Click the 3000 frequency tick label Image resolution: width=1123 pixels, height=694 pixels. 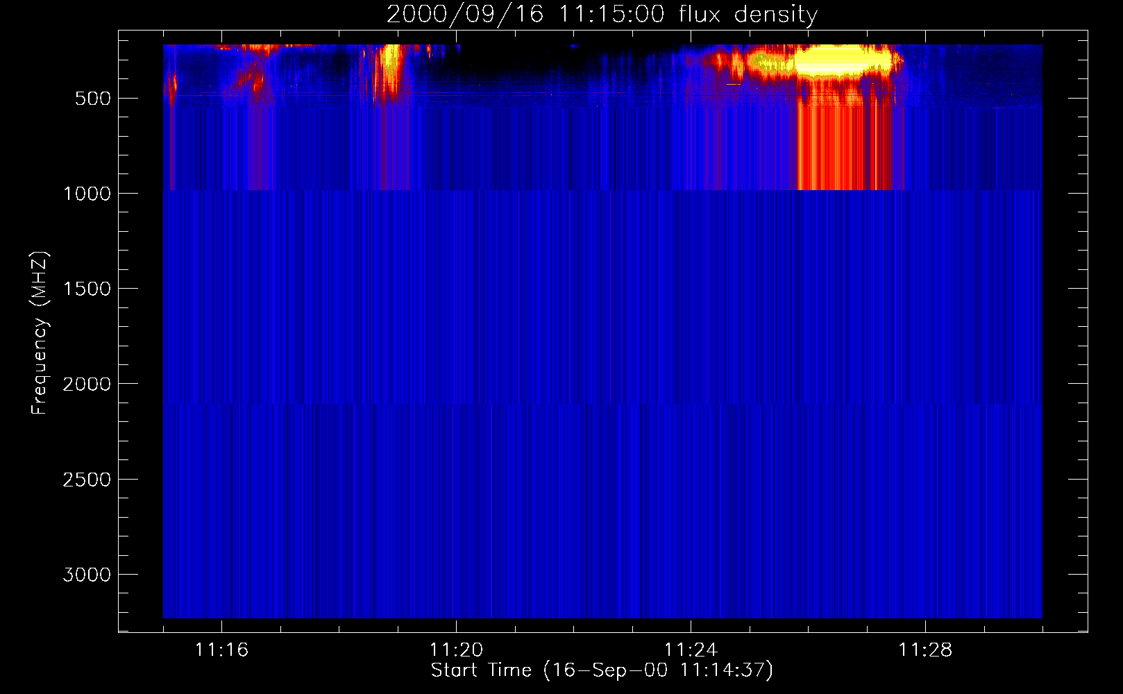pos(87,575)
